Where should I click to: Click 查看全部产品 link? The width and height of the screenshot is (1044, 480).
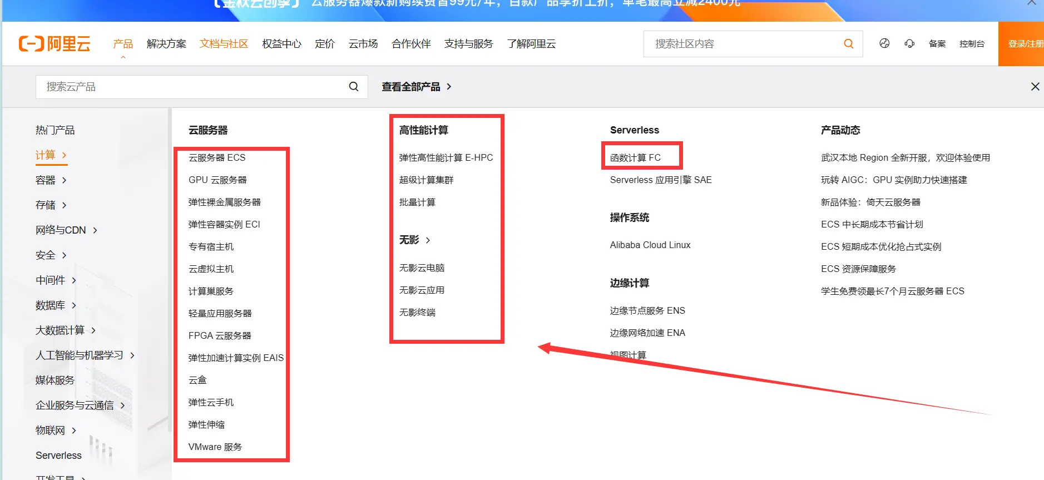tap(416, 87)
